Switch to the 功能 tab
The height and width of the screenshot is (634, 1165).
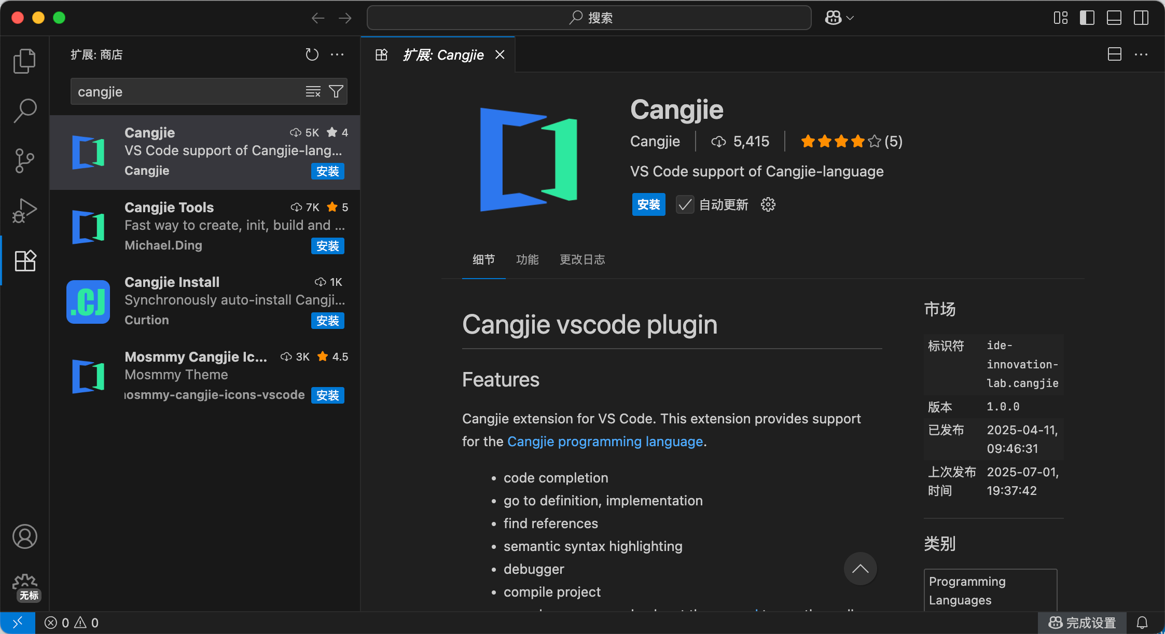pos(528,259)
